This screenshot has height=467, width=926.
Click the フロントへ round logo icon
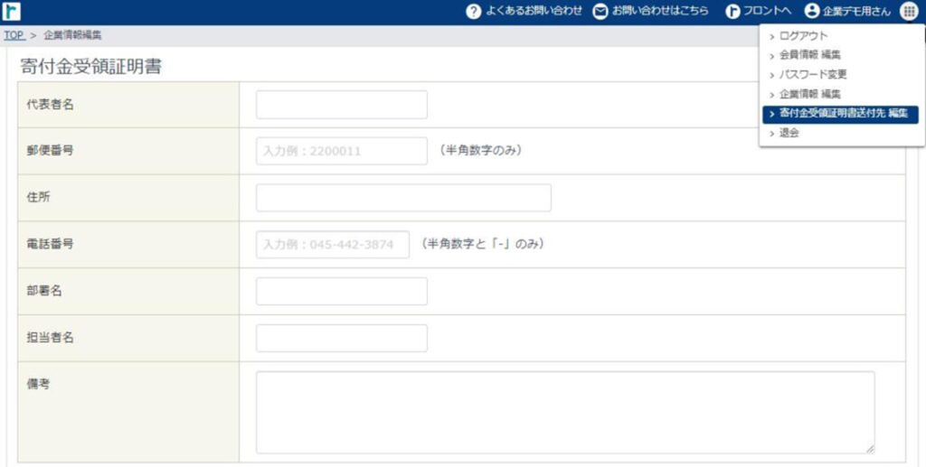[x=733, y=12]
